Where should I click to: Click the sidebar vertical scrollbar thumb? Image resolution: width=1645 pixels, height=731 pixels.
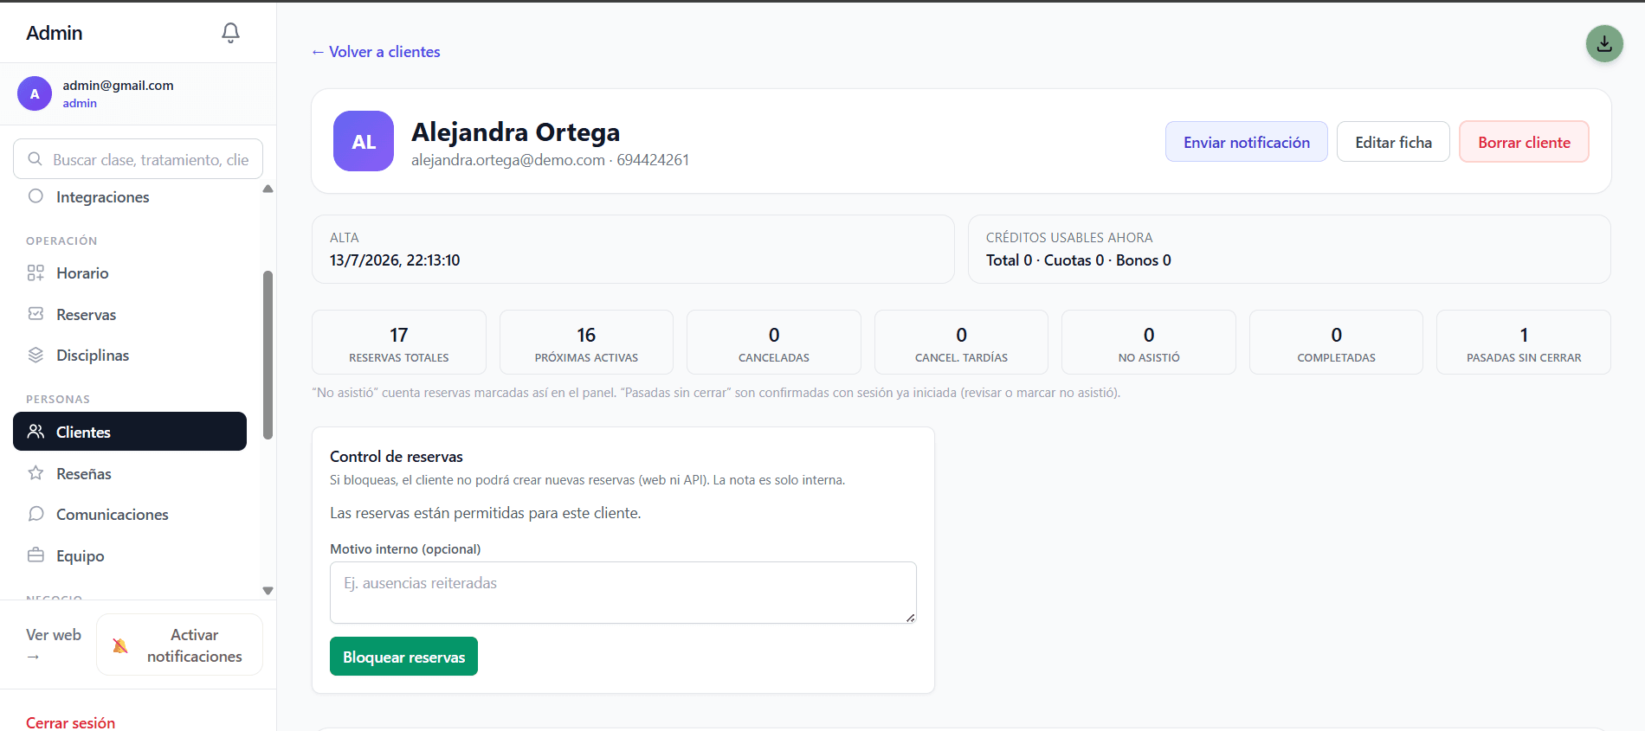(268, 356)
